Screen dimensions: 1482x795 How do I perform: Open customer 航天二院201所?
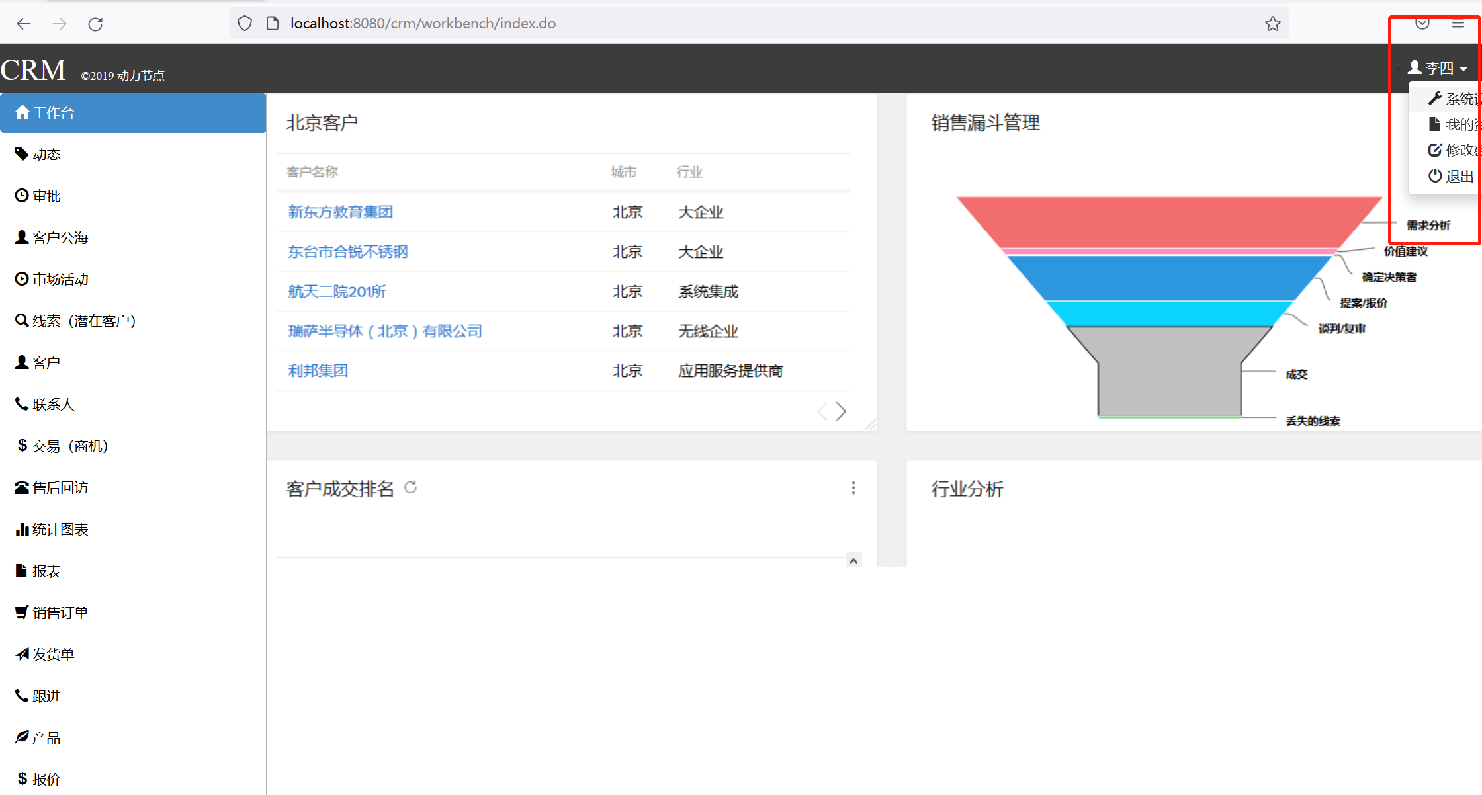pos(336,292)
